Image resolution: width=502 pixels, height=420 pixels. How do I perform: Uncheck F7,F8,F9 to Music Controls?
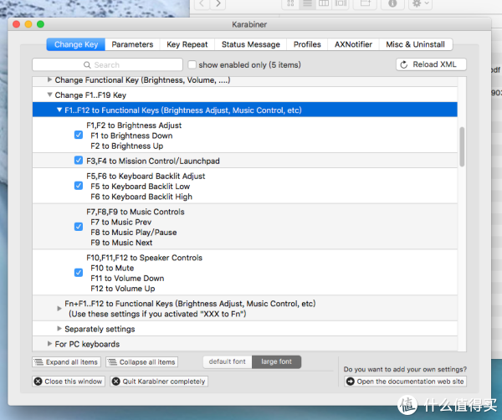[79, 227]
